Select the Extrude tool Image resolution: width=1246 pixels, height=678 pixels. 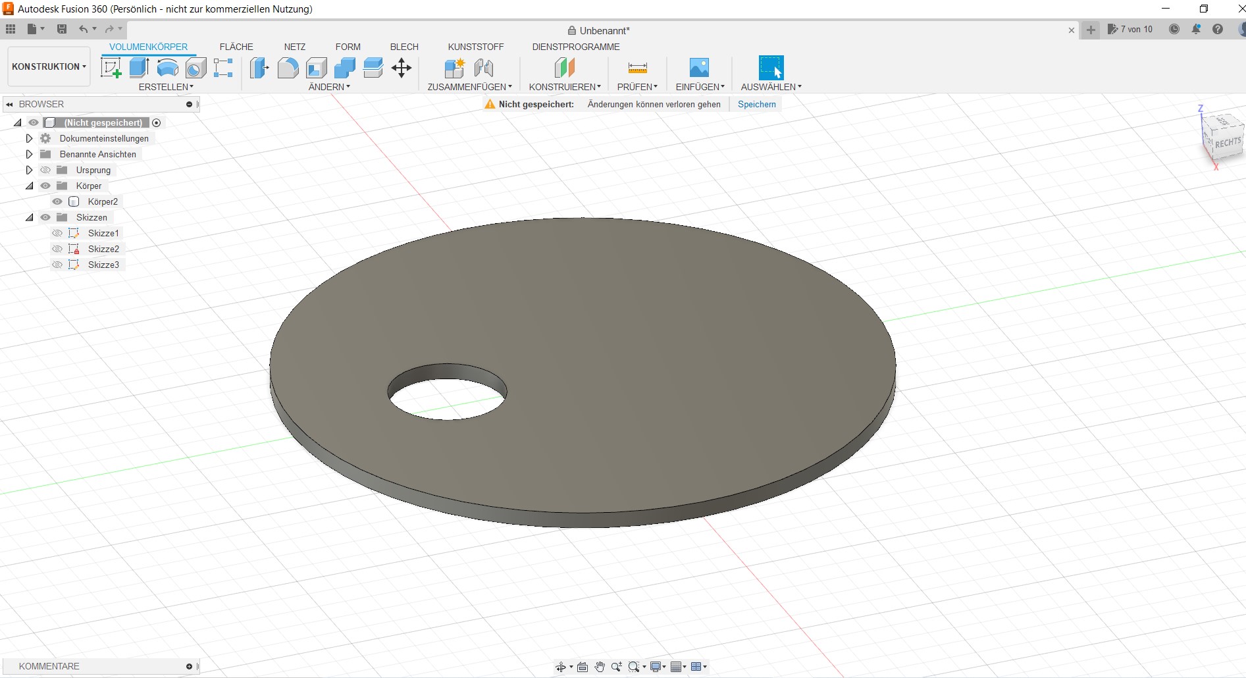click(139, 68)
